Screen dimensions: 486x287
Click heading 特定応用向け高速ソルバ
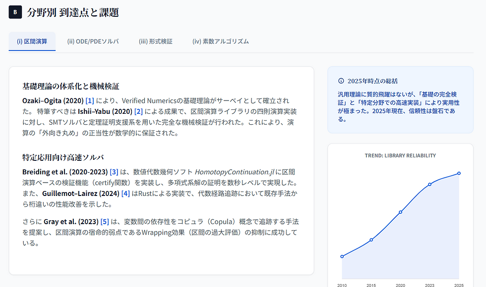63,157
